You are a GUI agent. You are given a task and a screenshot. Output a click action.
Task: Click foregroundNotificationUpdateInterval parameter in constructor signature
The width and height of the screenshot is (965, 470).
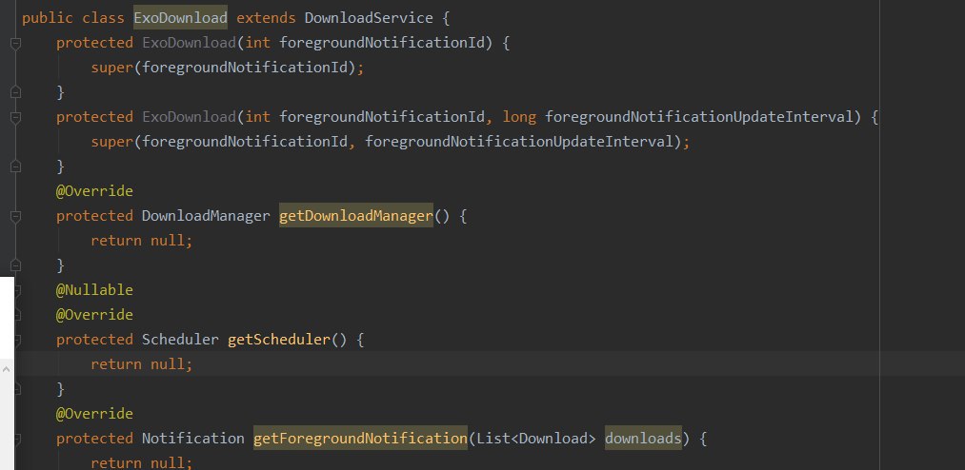698,117
